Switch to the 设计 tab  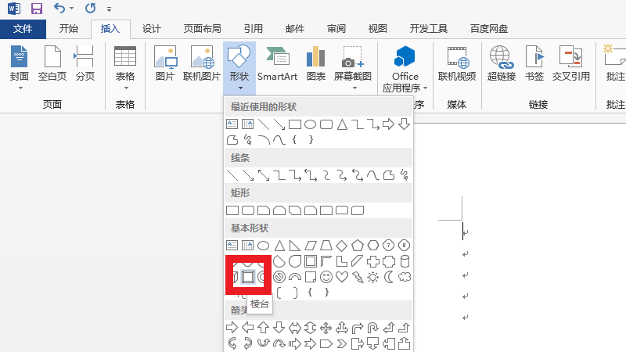(152, 29)
